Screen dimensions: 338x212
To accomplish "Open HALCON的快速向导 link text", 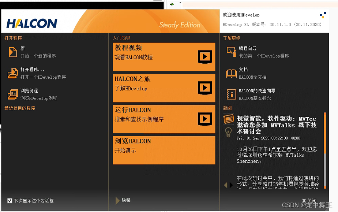I will point(257,90).
